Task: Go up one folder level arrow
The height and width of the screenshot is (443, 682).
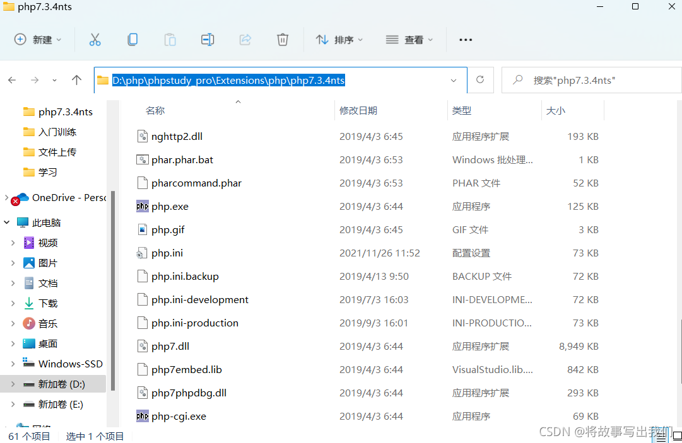Action: click(x=76, y=80)
